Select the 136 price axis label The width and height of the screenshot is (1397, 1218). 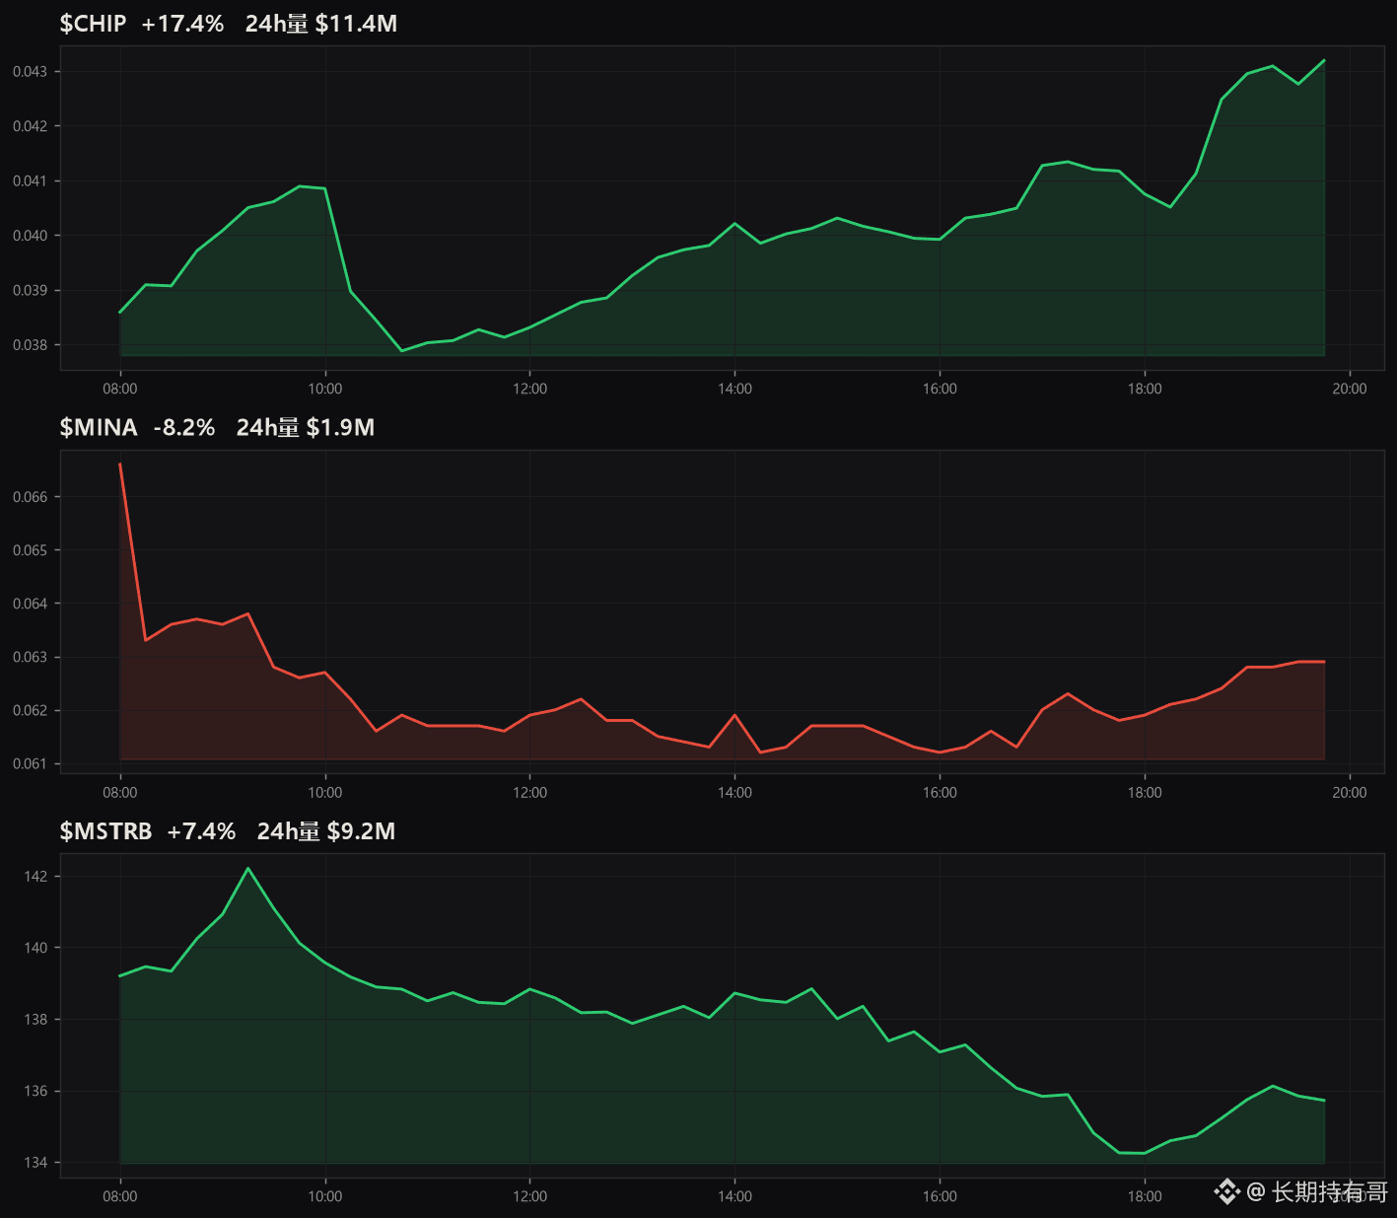(35, 1092)
